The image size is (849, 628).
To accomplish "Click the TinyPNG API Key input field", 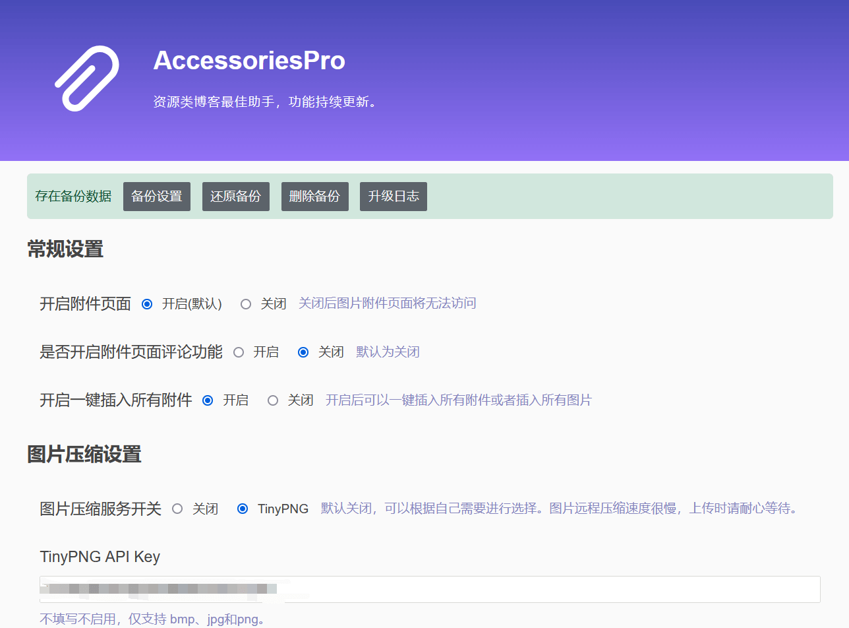I will coord(428,589).
